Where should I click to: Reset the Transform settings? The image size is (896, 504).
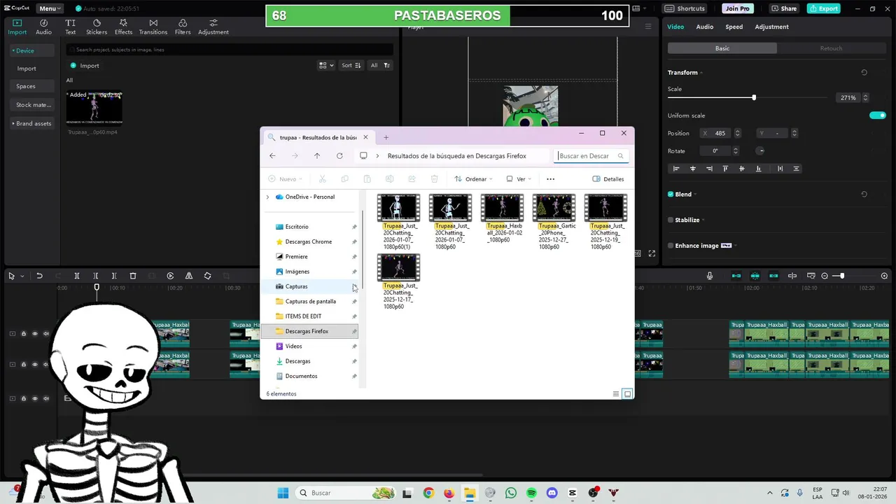[864, 73]
